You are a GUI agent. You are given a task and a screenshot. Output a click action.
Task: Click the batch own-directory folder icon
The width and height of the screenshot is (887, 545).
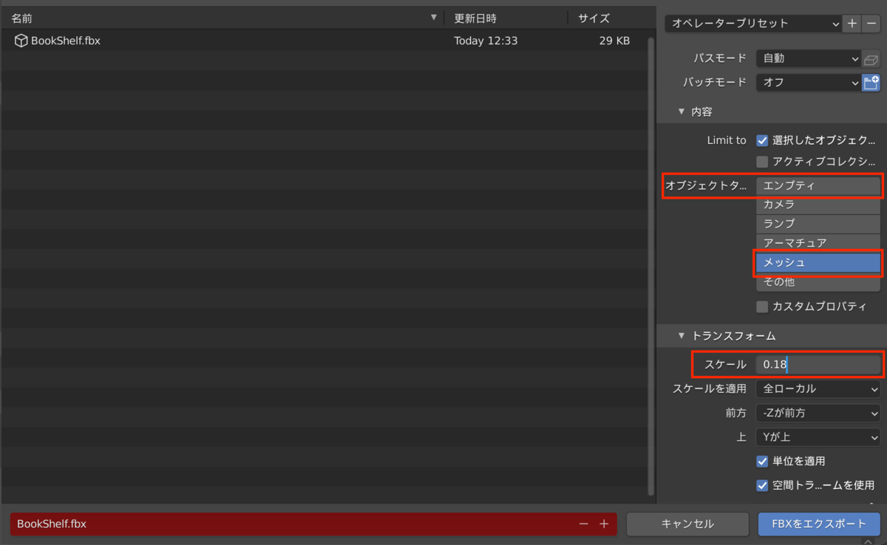pyautogui.click(x=871, y=83)
